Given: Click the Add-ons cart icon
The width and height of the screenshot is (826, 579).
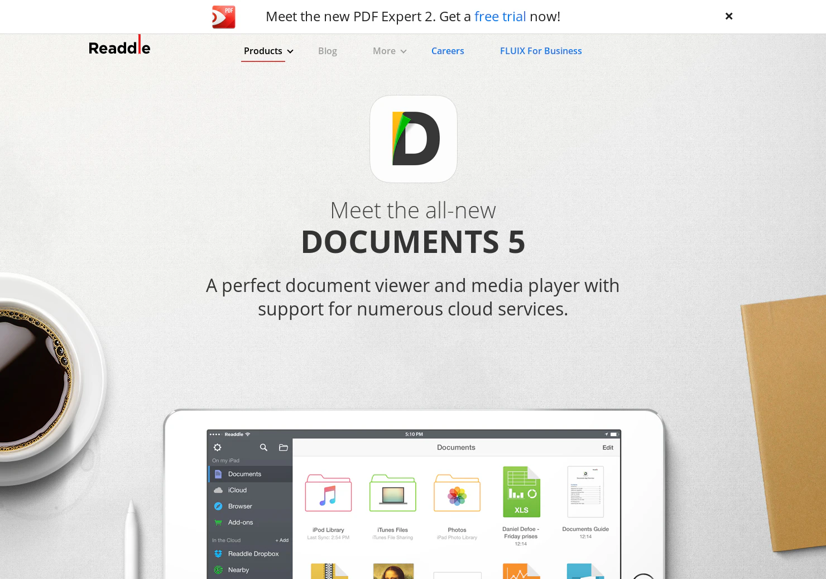Looking at the screenshot, I should point(218,523).
